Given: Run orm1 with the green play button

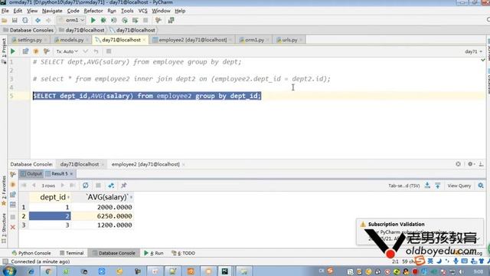Looking at the screenshot, I should click(93, 21).
